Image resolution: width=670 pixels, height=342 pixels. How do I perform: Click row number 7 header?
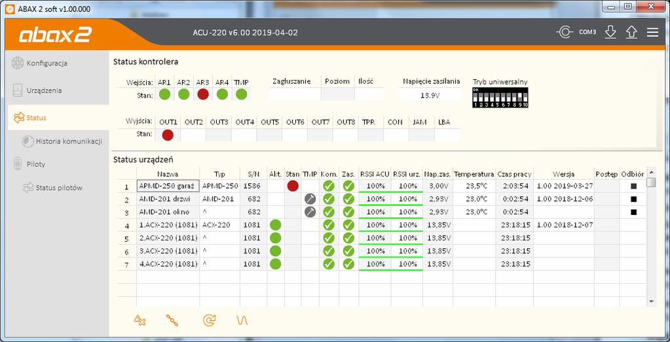[126, 264]
